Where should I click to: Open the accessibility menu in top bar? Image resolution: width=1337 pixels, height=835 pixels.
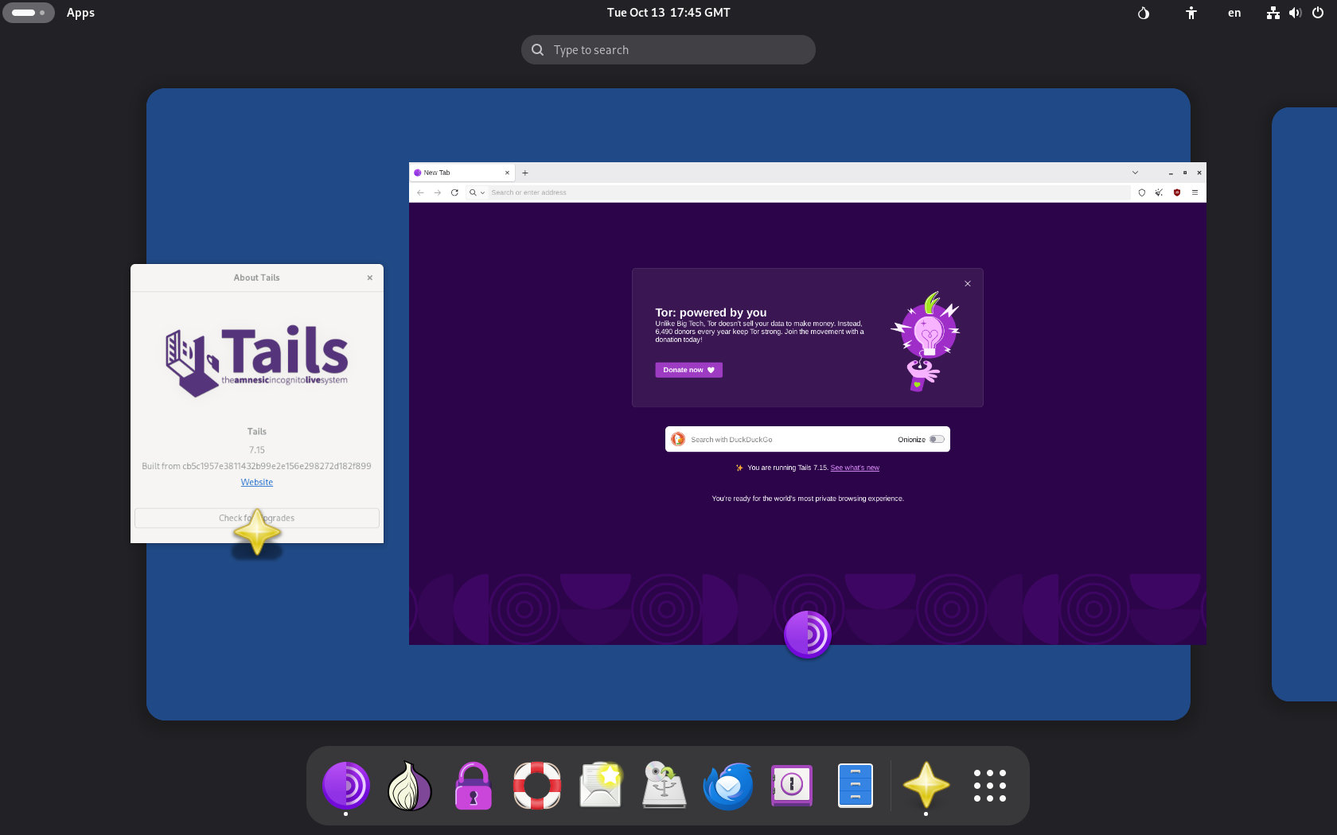[x=1191, y=13]
